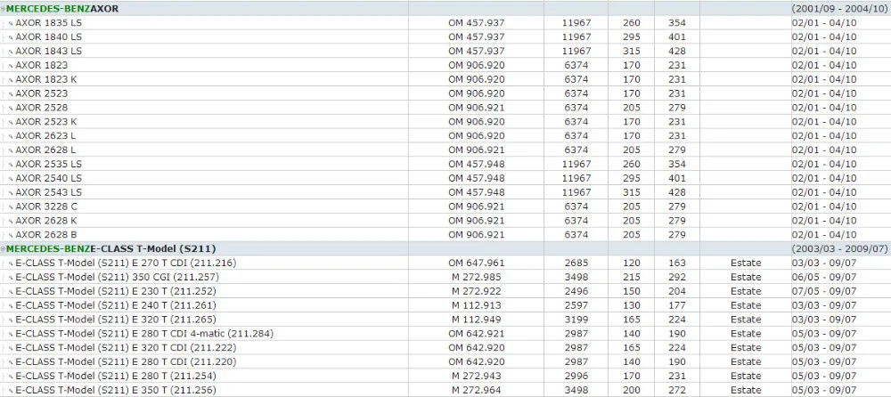Click the horsepower value 292

pyautogui.click(x=677, y=277)
